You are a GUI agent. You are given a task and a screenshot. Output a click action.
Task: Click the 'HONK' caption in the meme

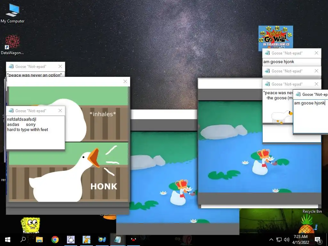[104, 186]
